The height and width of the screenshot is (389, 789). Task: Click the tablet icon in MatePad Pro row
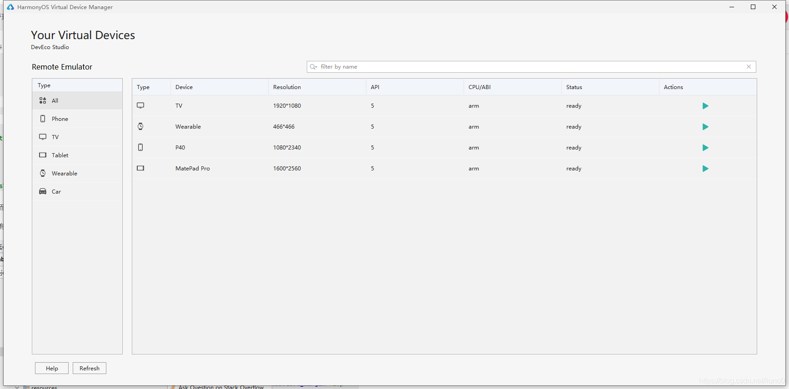(140, 168)
